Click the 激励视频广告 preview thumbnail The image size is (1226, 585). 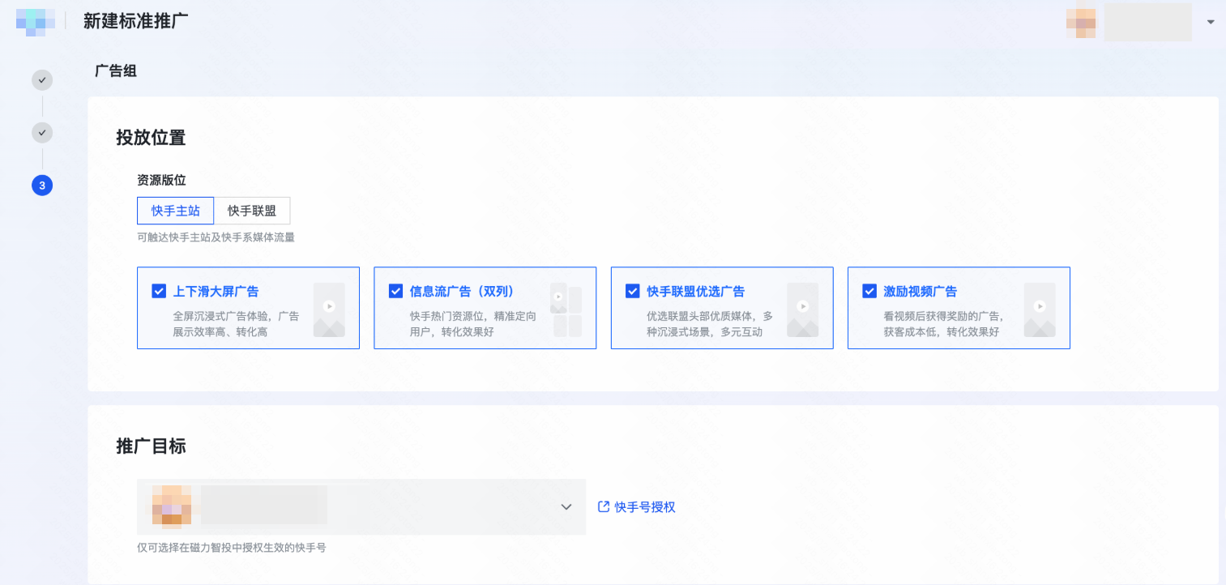pos(1039,310)
